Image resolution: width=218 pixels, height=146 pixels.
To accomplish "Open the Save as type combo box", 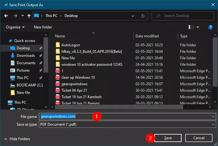I will click(127, 124).
